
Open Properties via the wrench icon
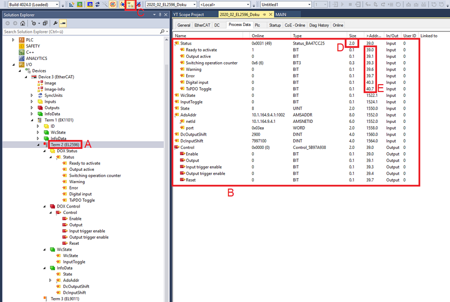click(55, 23)
